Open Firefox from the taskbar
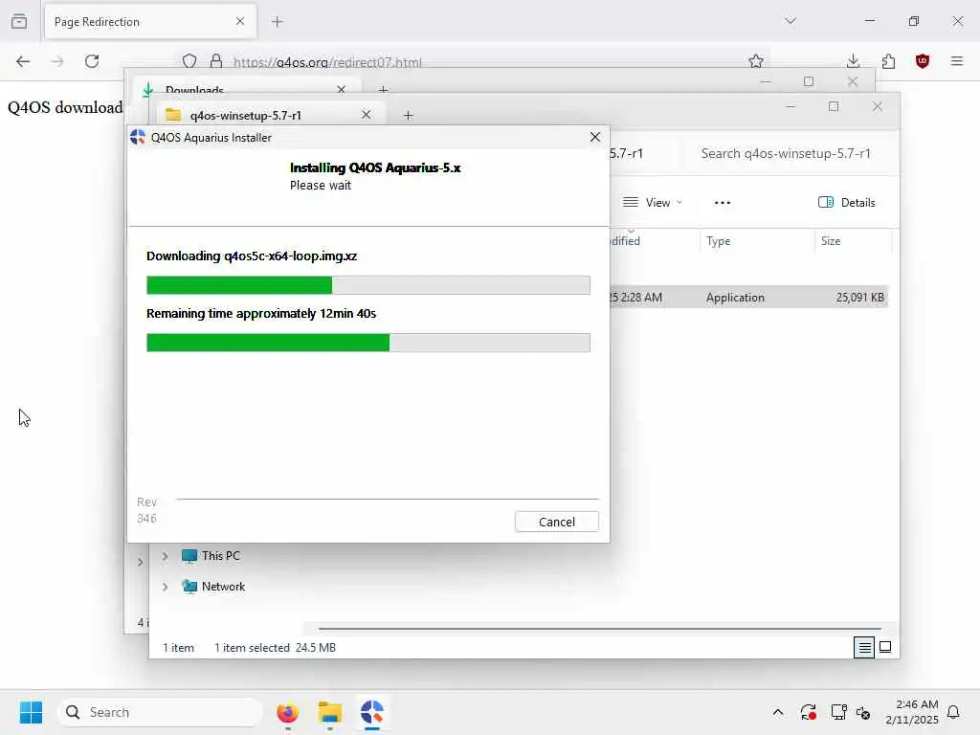This screenshot has height=735, width=980. click(x=287, y=712)
